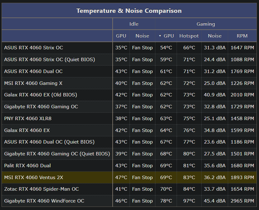Select Zotac RTX 4060 Spider-Man OC row

click(x=129, y=189)
